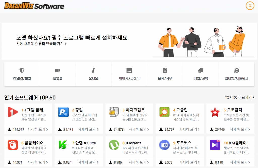Click download icon beside 114,617
The image size is (258, 168).
(x=9, y=130)
